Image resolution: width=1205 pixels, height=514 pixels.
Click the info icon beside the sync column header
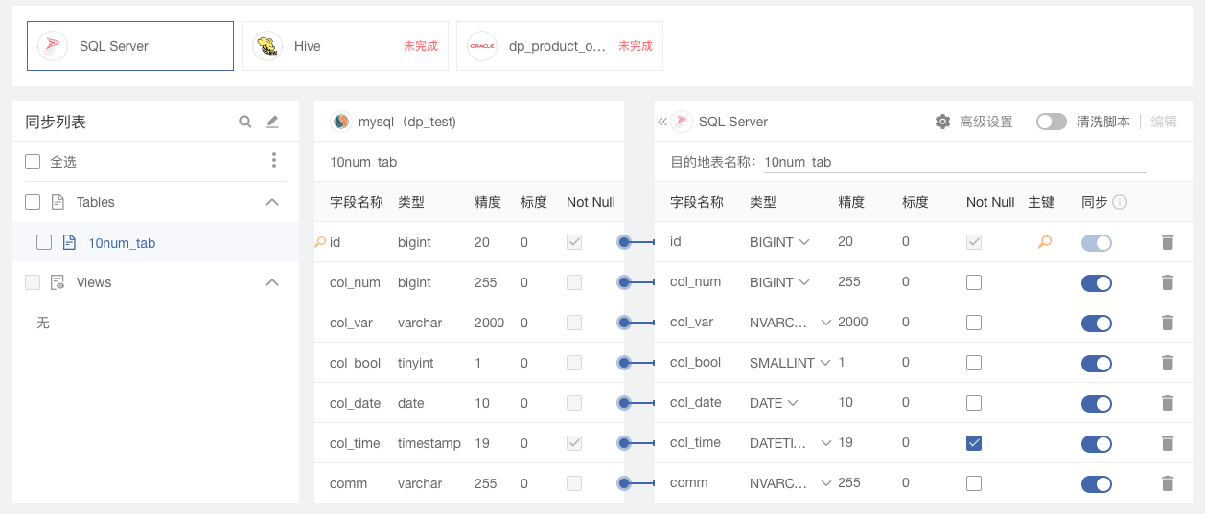[x=1120, y=202]
